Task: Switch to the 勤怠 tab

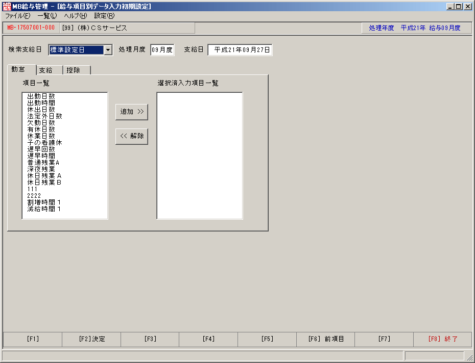Action: (x=21, y=69)
